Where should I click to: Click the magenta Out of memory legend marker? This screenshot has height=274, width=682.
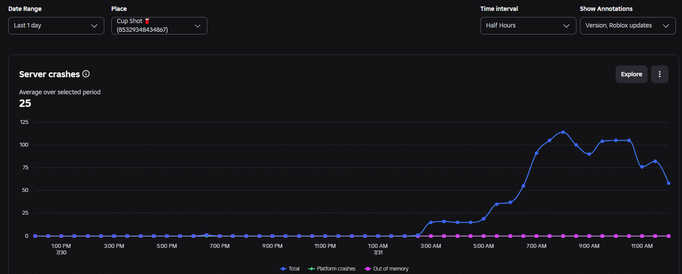pyautogui.click(x=367, y=269)
